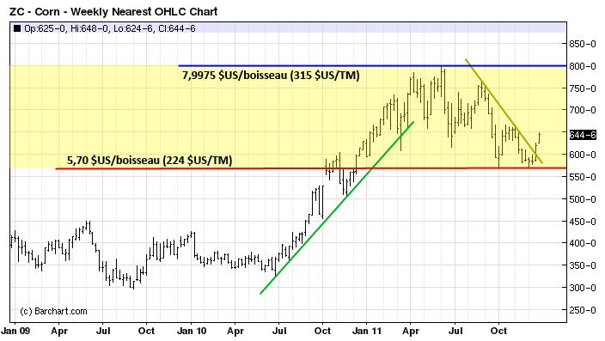The height and width of the screenshot is (341, 605).
Task: Click the 350-0 price axis label
Action: click(583, 265)
